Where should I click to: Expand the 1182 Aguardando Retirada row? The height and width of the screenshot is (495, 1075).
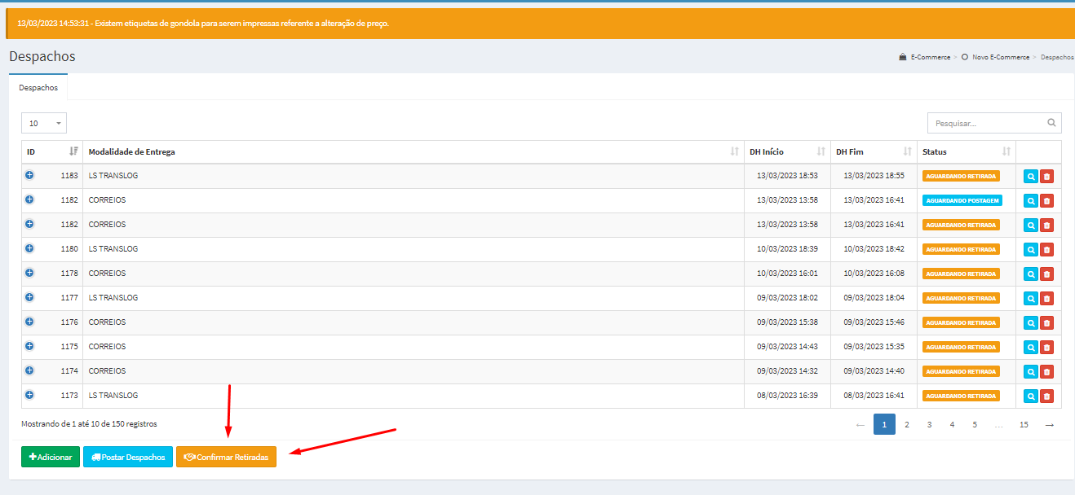(29, 224)
